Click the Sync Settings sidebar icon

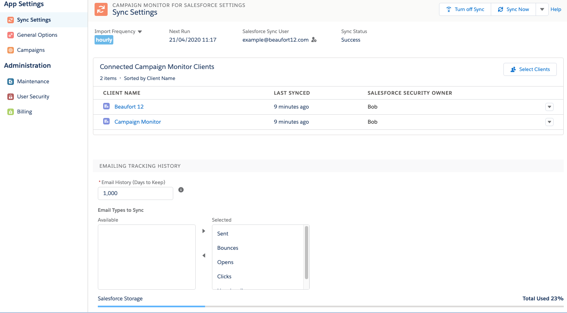[x=11, y=20]
